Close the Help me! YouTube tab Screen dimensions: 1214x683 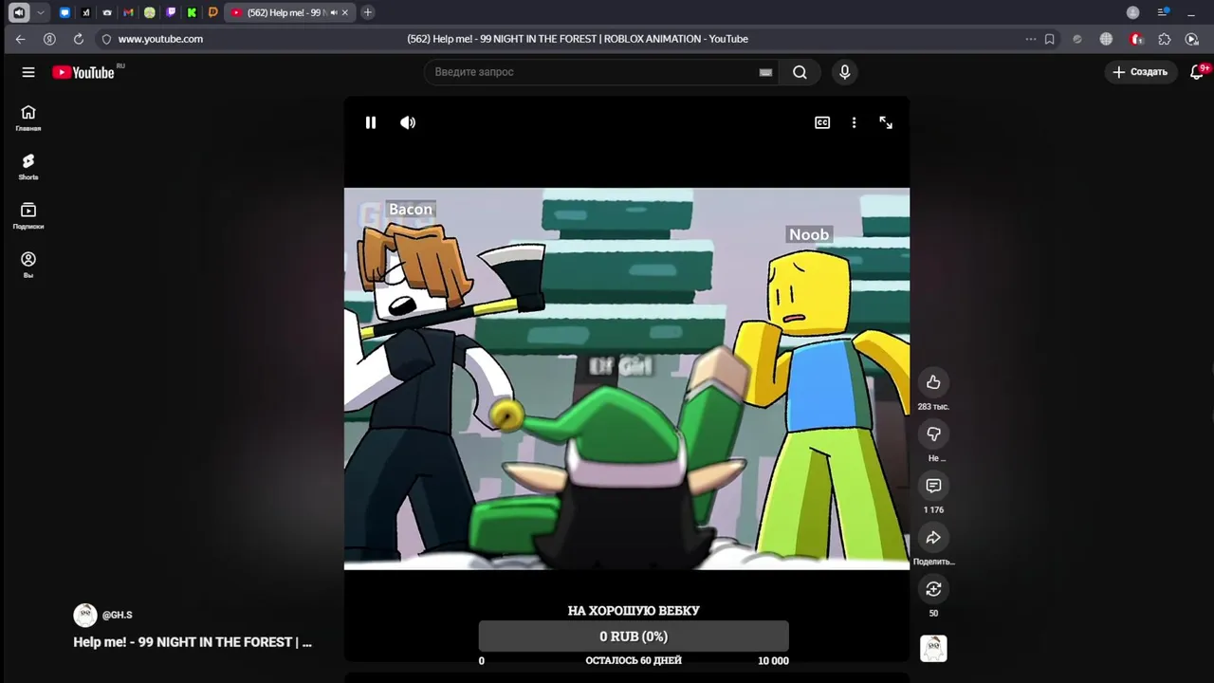pyautogui.click(x=345, y=12)
